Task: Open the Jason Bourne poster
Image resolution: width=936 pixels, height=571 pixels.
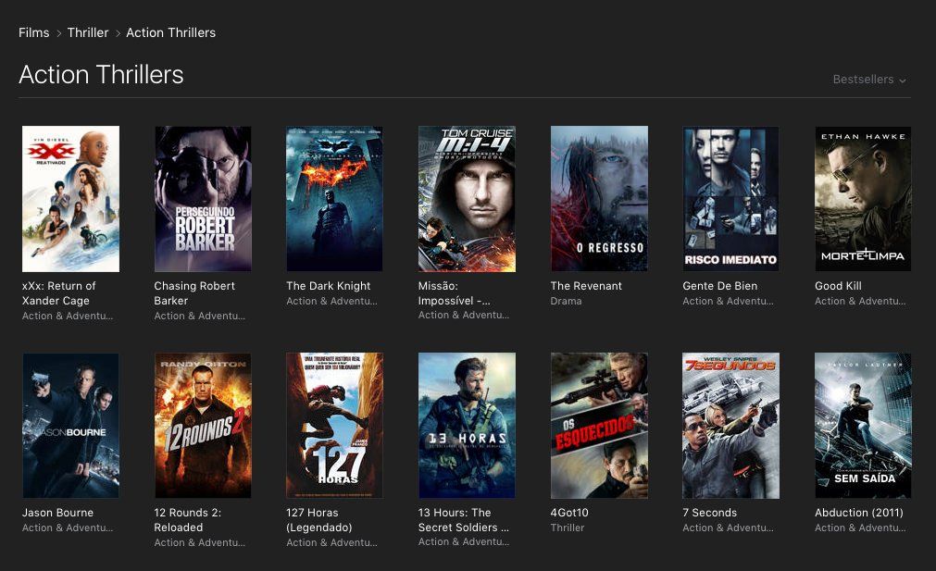Action: (70, 426)
